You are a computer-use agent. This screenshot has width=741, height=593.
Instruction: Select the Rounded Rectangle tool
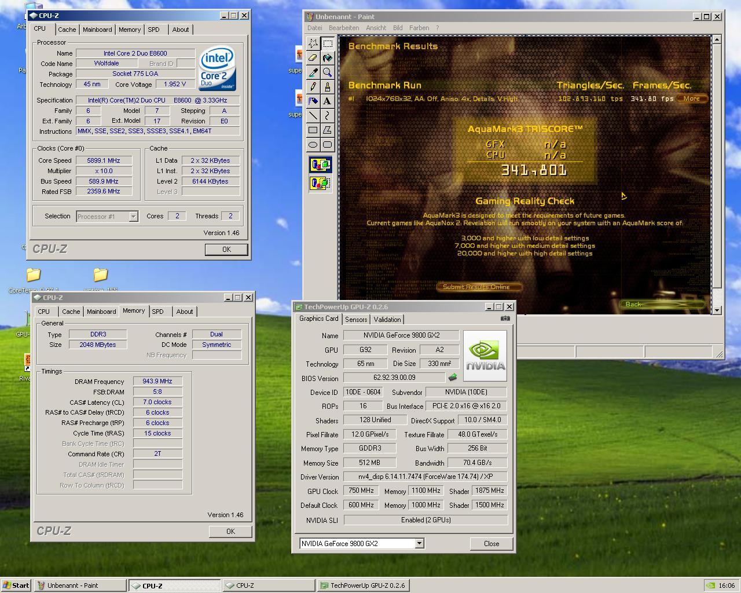click(328, 145)
